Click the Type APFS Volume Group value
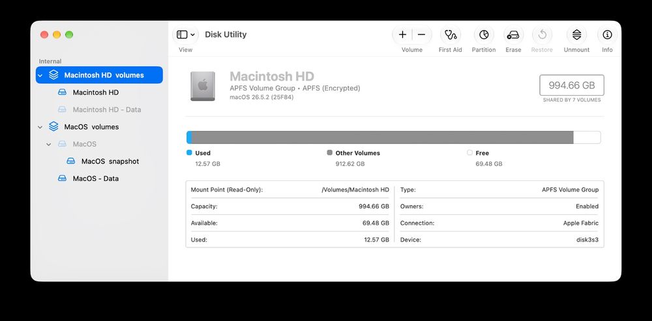The image size is (652, 321). (570, 189)
